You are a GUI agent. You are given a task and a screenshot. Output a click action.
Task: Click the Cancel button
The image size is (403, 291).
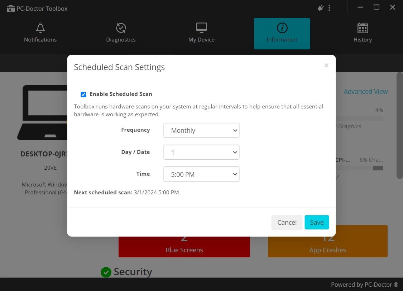pyautogui.click(x=287, y=222)
